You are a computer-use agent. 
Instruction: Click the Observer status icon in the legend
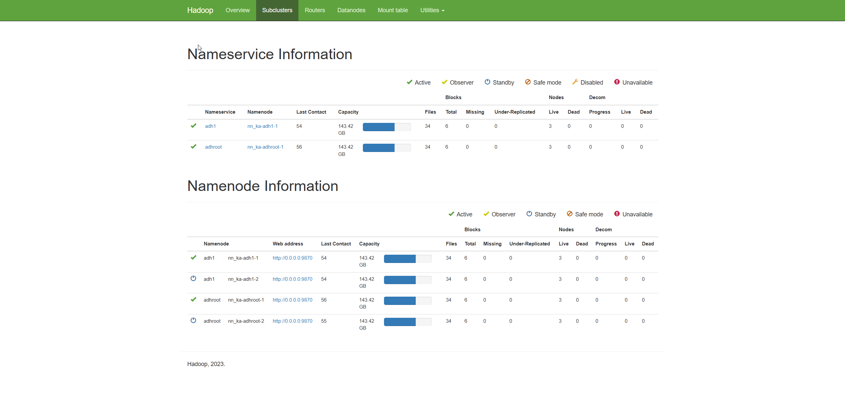[x=444, y=82]
